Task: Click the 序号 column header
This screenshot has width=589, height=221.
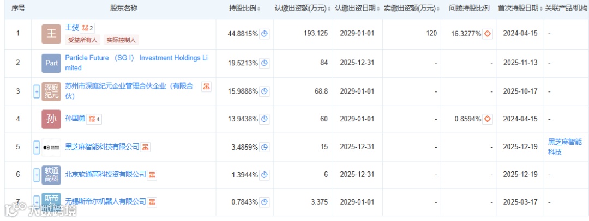Action: [18, 8]
